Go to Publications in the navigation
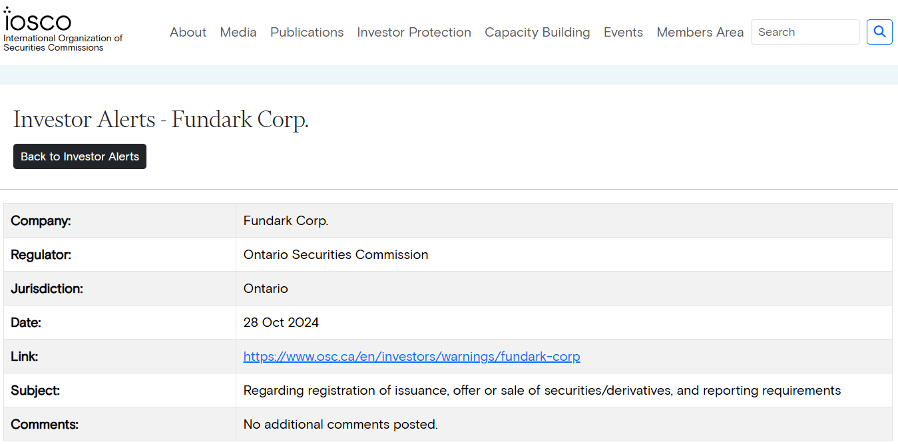898x444 pixels. point(307,32)
